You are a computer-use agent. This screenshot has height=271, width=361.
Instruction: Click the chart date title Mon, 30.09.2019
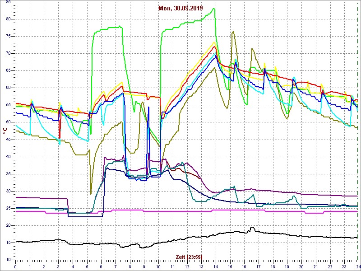(x=180, y=9)
